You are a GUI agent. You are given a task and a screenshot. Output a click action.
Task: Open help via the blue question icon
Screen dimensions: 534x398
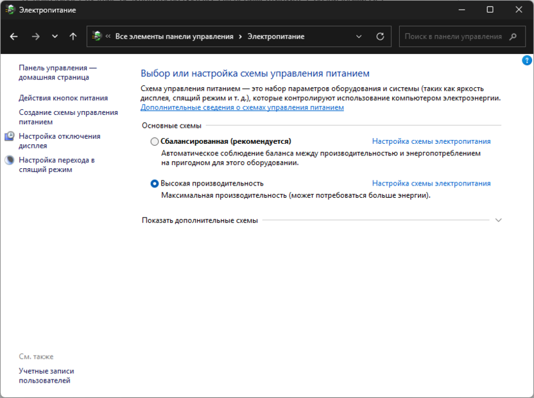pyautogui.click(x=527, y=60)
